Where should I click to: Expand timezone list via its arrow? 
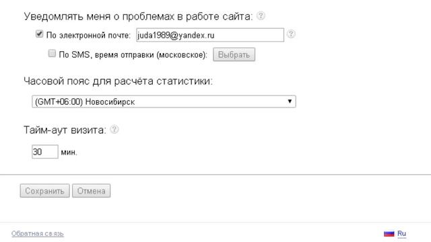pyautogui.click(x=290, y=102)
